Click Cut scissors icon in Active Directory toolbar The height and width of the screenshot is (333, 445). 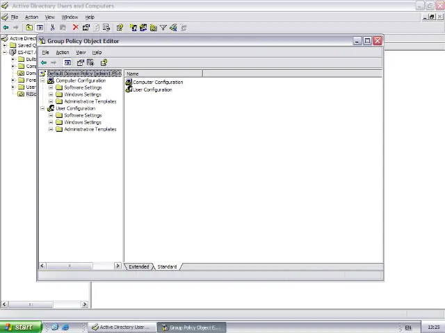[x=52, y=28]
